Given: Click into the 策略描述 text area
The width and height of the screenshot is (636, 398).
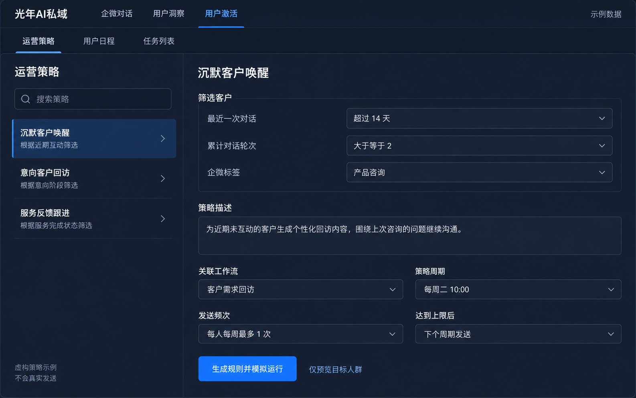Looking at the screenshot, I should (410, 236).
